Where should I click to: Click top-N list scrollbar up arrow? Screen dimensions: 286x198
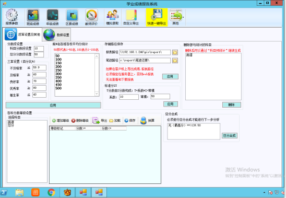pos(97,56)
